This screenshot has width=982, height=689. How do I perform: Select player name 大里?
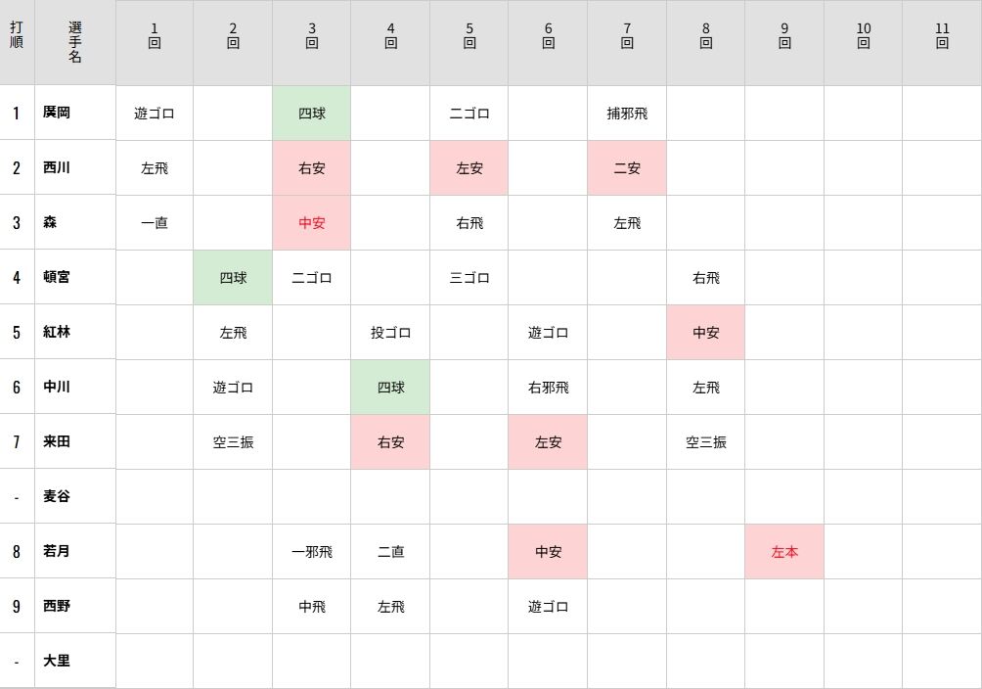(57, 661)
